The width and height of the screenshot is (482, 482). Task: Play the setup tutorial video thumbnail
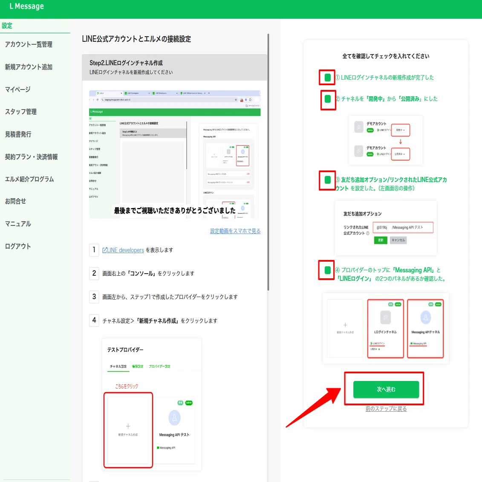coord(175,154)
